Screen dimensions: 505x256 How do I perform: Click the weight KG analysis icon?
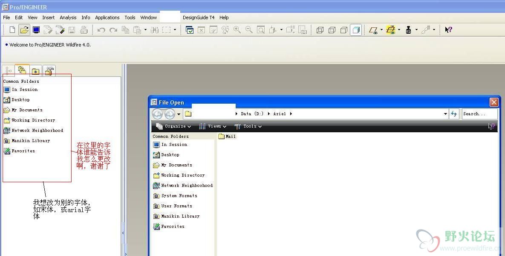click(x=408, y=30)
